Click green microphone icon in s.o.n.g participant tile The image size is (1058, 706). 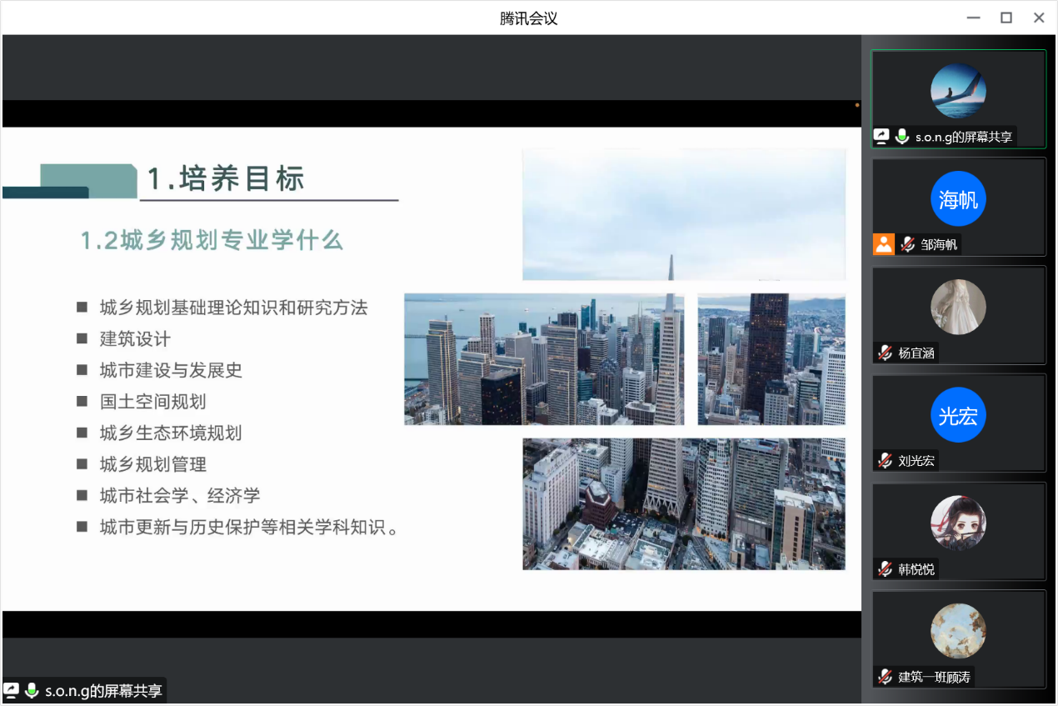tap(902, 137)
